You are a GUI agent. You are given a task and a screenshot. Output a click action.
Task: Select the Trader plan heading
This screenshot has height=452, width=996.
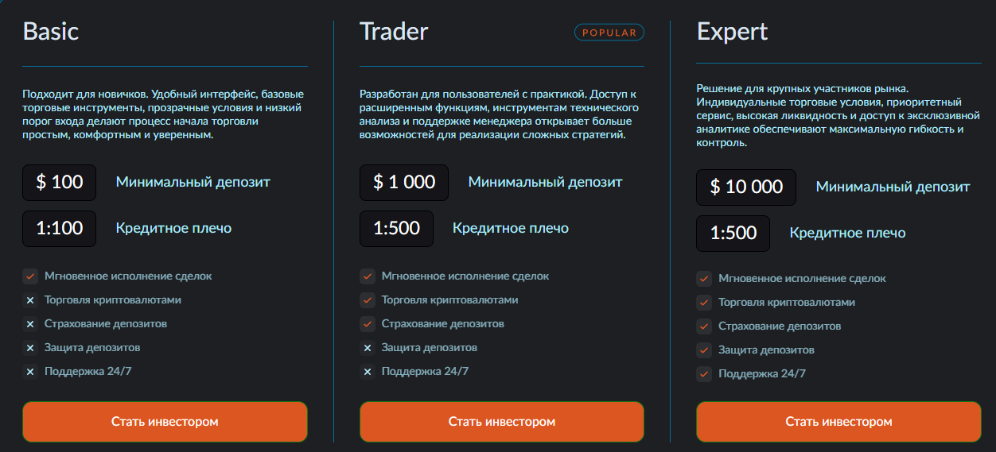[394, 31]
